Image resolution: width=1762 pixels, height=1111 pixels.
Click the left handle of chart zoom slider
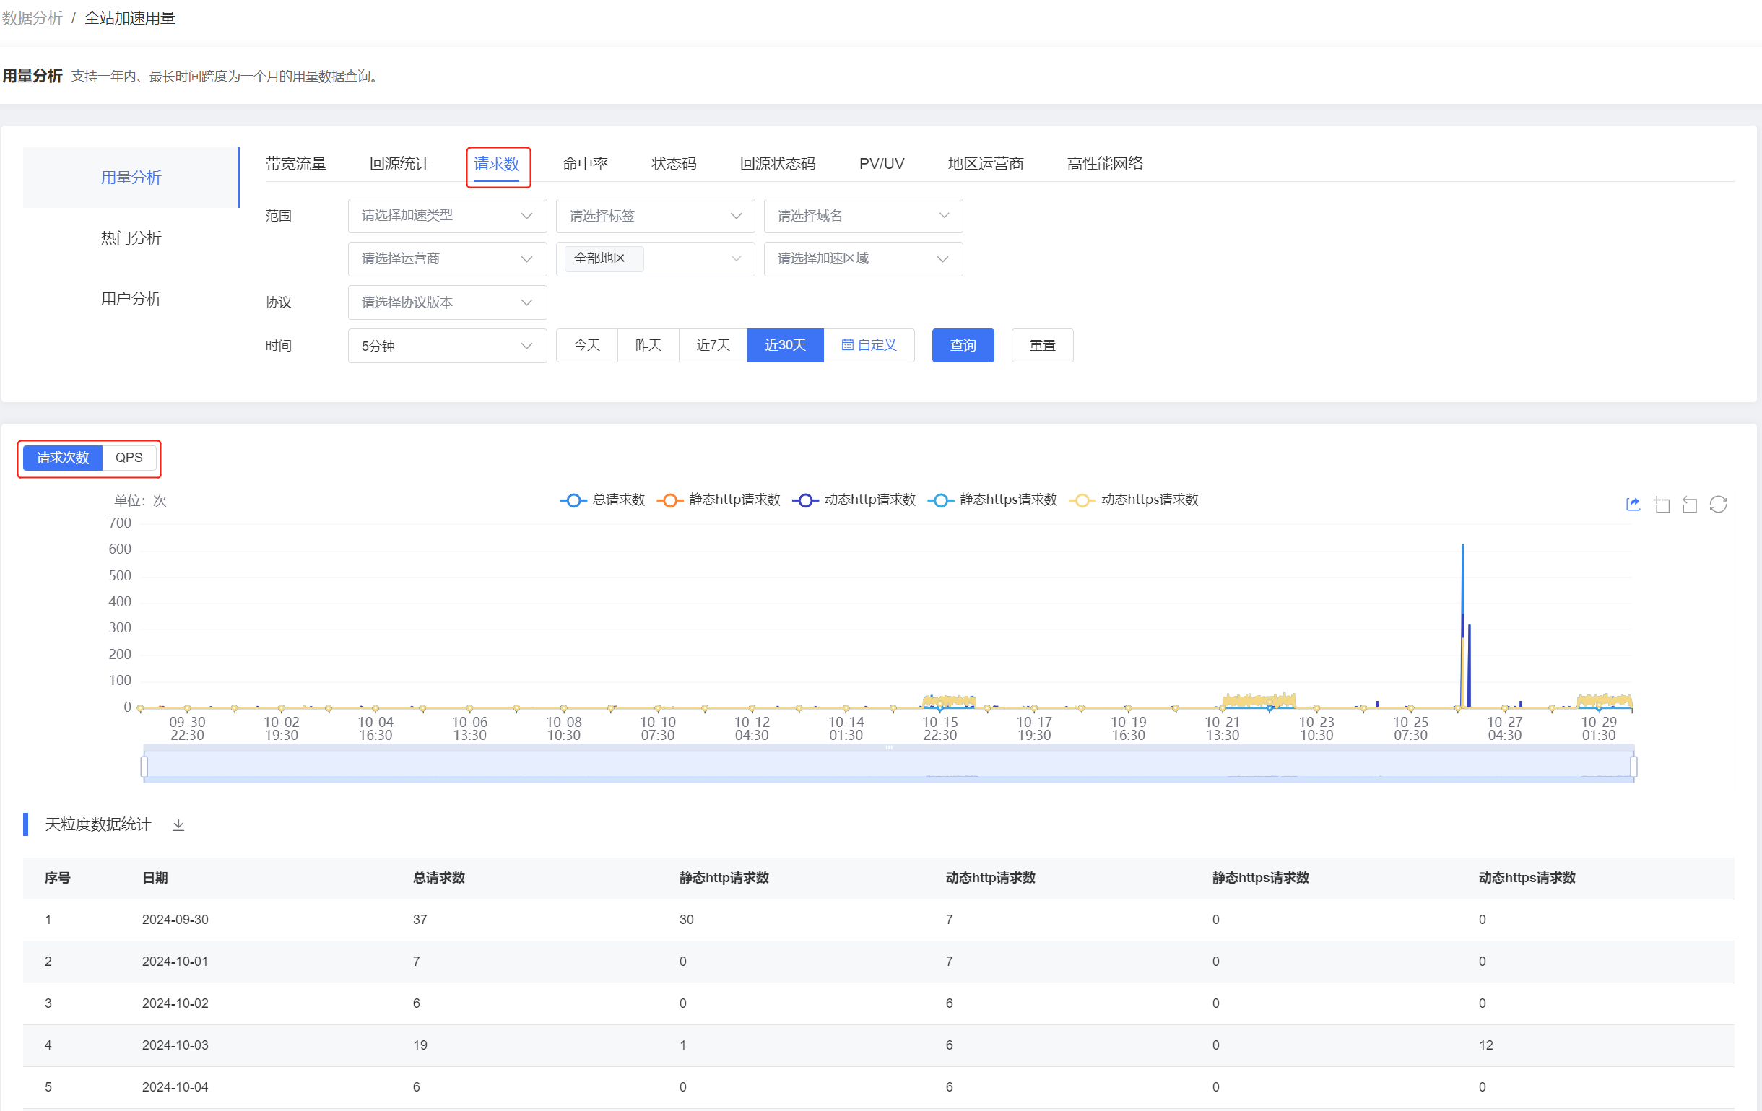[x=144, y=766]
